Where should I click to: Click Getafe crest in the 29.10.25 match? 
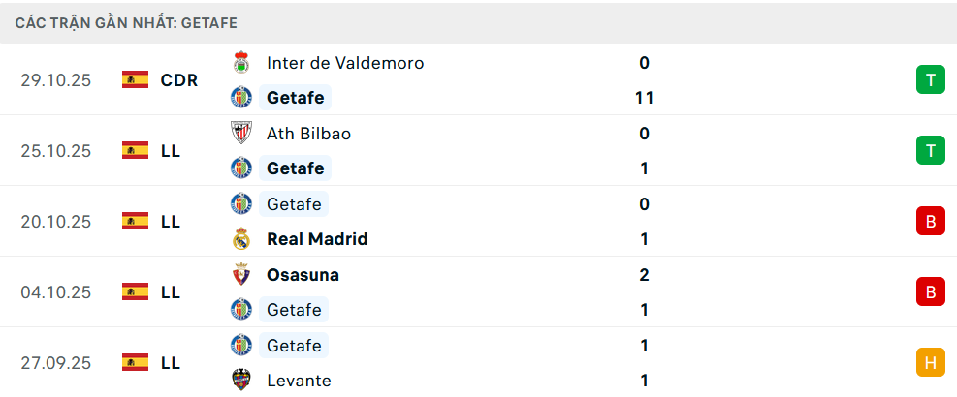[240, 98]
